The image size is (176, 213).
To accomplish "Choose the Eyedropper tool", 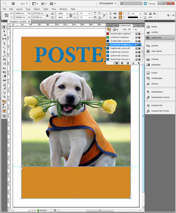I will [4, 89].
